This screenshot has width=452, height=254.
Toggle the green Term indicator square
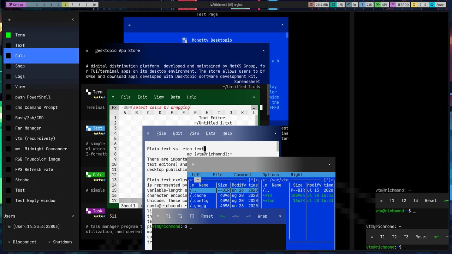pos(8,35)
